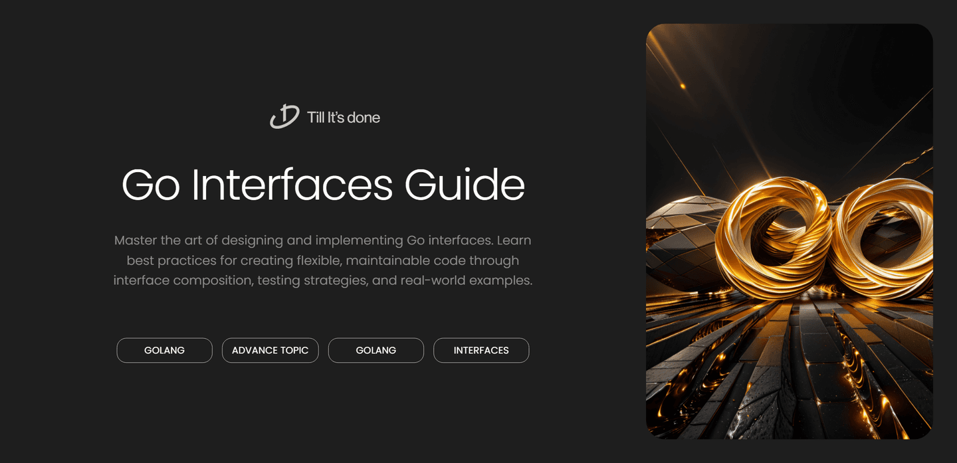Open the INTERFACES tag
This screenshot has width=957, height=463.
tap(481, 351)
